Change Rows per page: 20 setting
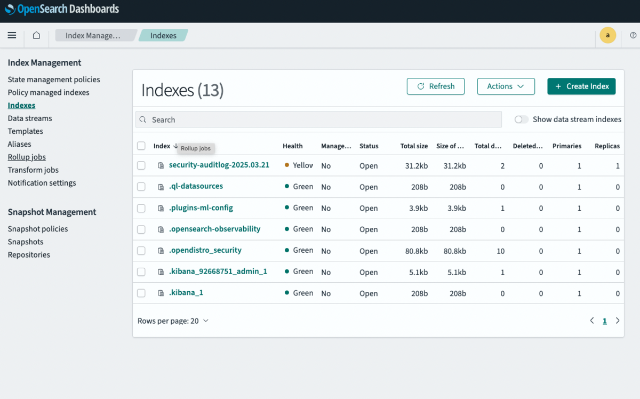Image resolution: width=640 pixels, height=399 pixels. 173,321
